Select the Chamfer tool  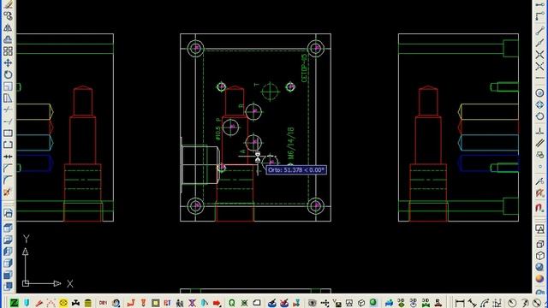coord(8,169)
